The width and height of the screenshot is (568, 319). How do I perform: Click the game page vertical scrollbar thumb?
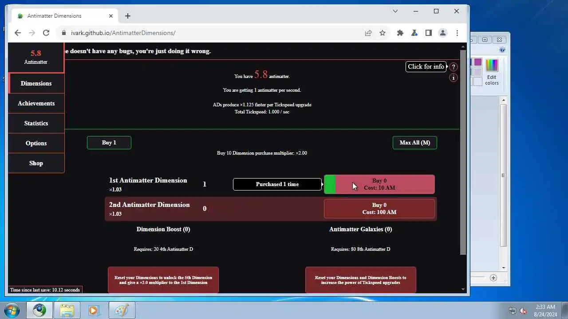(x=463, y=152)
